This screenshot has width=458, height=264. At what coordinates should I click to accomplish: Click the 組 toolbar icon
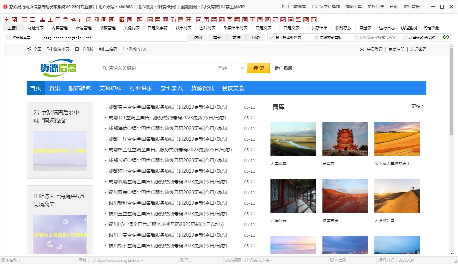(x=222, y=20)
